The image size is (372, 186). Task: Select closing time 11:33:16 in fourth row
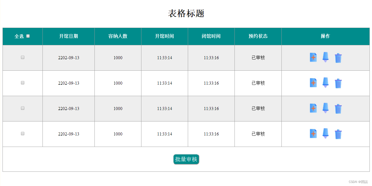(x=211, y=134)
